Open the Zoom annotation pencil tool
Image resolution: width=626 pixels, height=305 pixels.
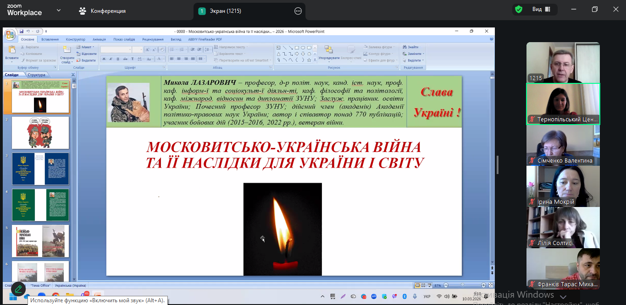click(18, 289)
